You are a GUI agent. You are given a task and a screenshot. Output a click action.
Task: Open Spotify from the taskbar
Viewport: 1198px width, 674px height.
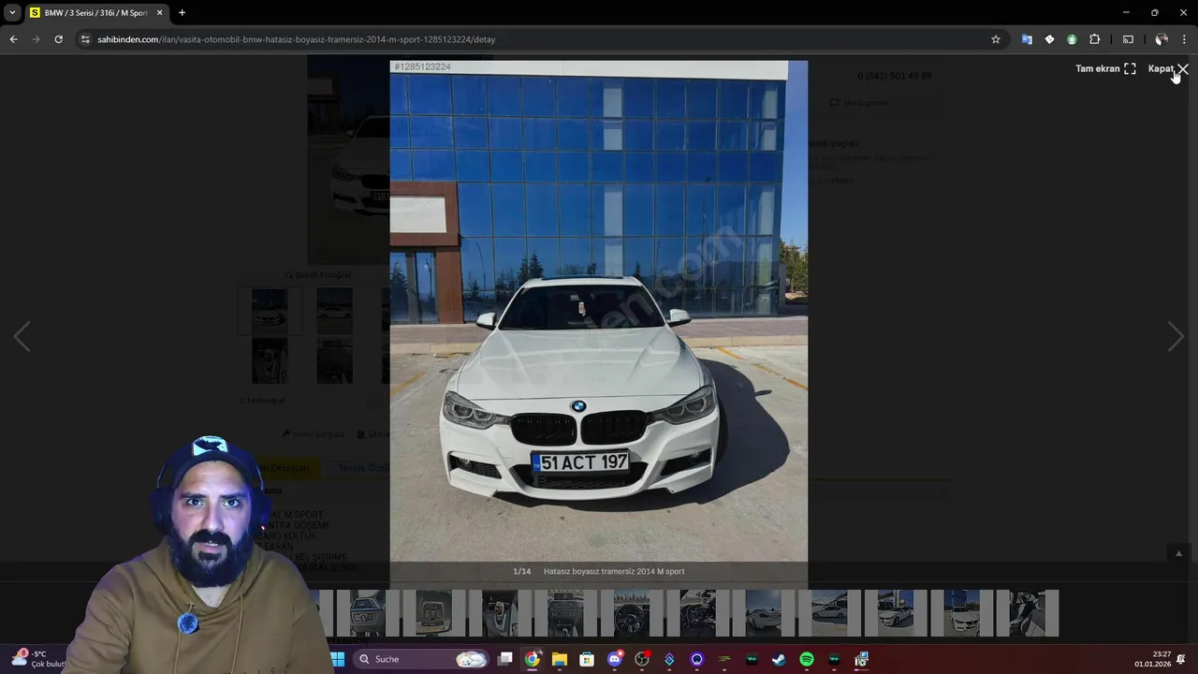[807, 659]
